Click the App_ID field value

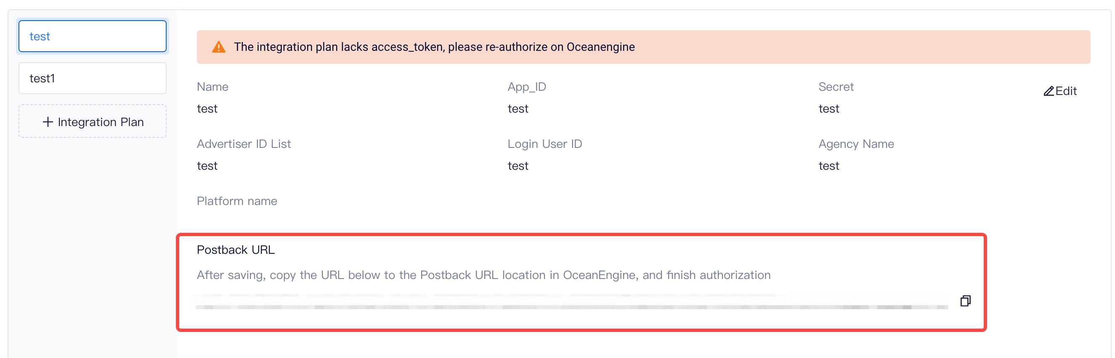(518, 109)
